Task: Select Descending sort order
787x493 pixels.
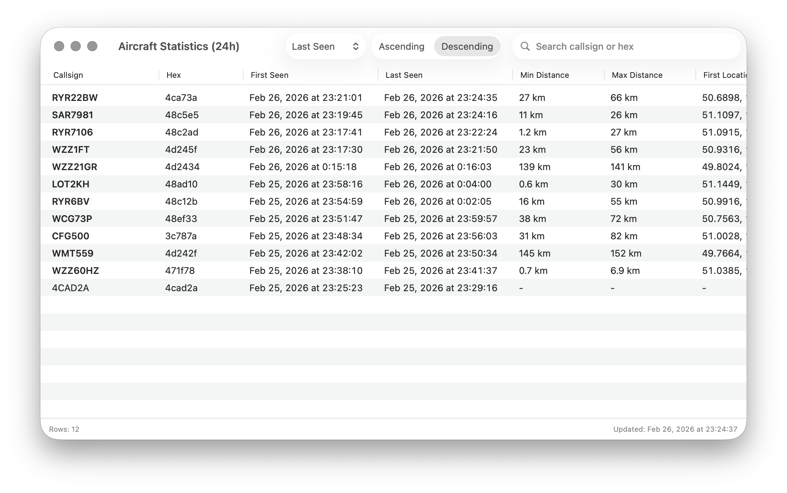Action: tap(467, 46)
